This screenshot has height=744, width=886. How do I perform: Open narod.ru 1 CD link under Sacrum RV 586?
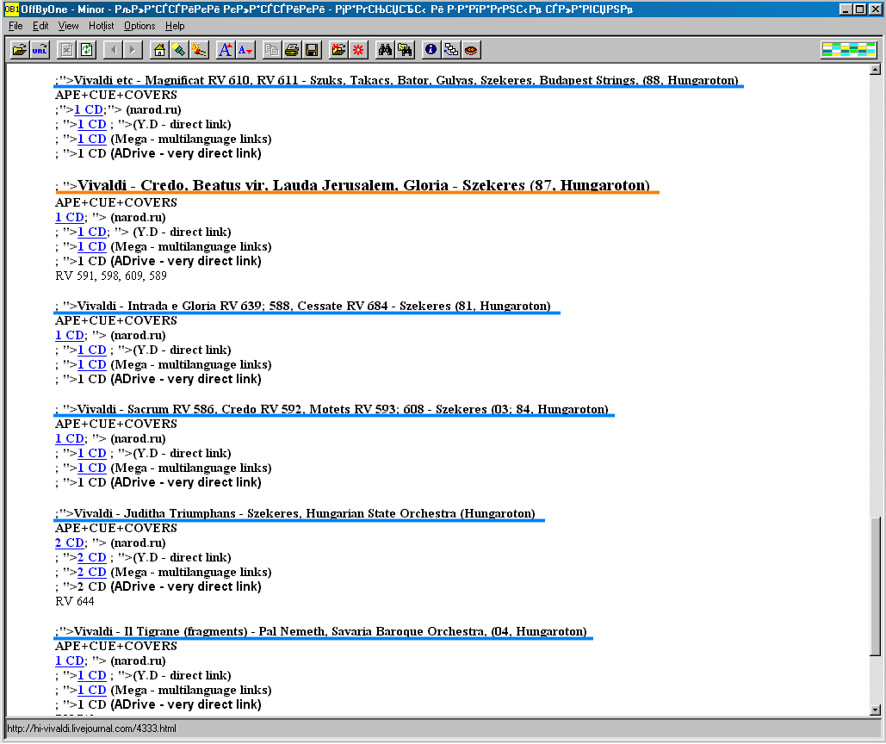(x=70, y=439)
